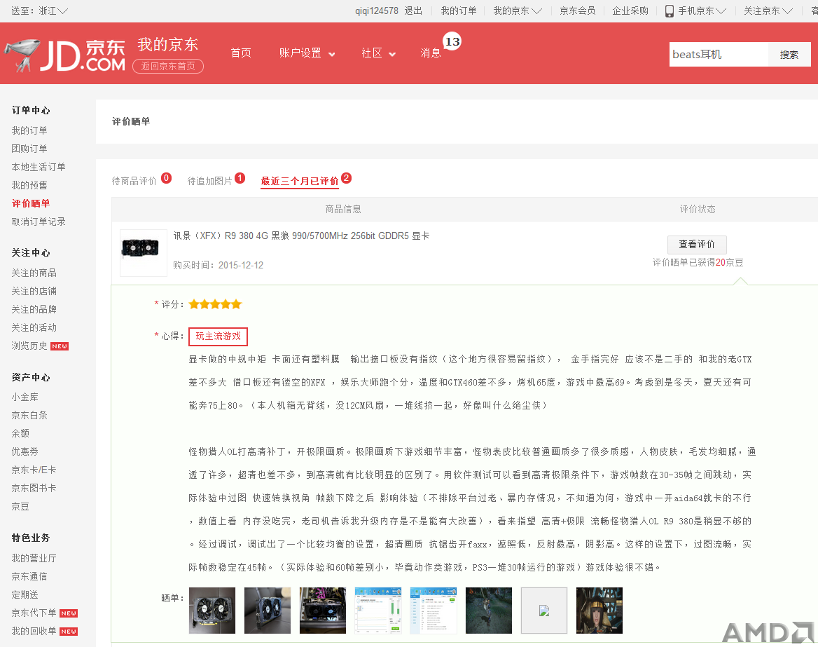Expand the 社区 menu
This screenshot has width=818, height=647.
[x=378, y=53]
